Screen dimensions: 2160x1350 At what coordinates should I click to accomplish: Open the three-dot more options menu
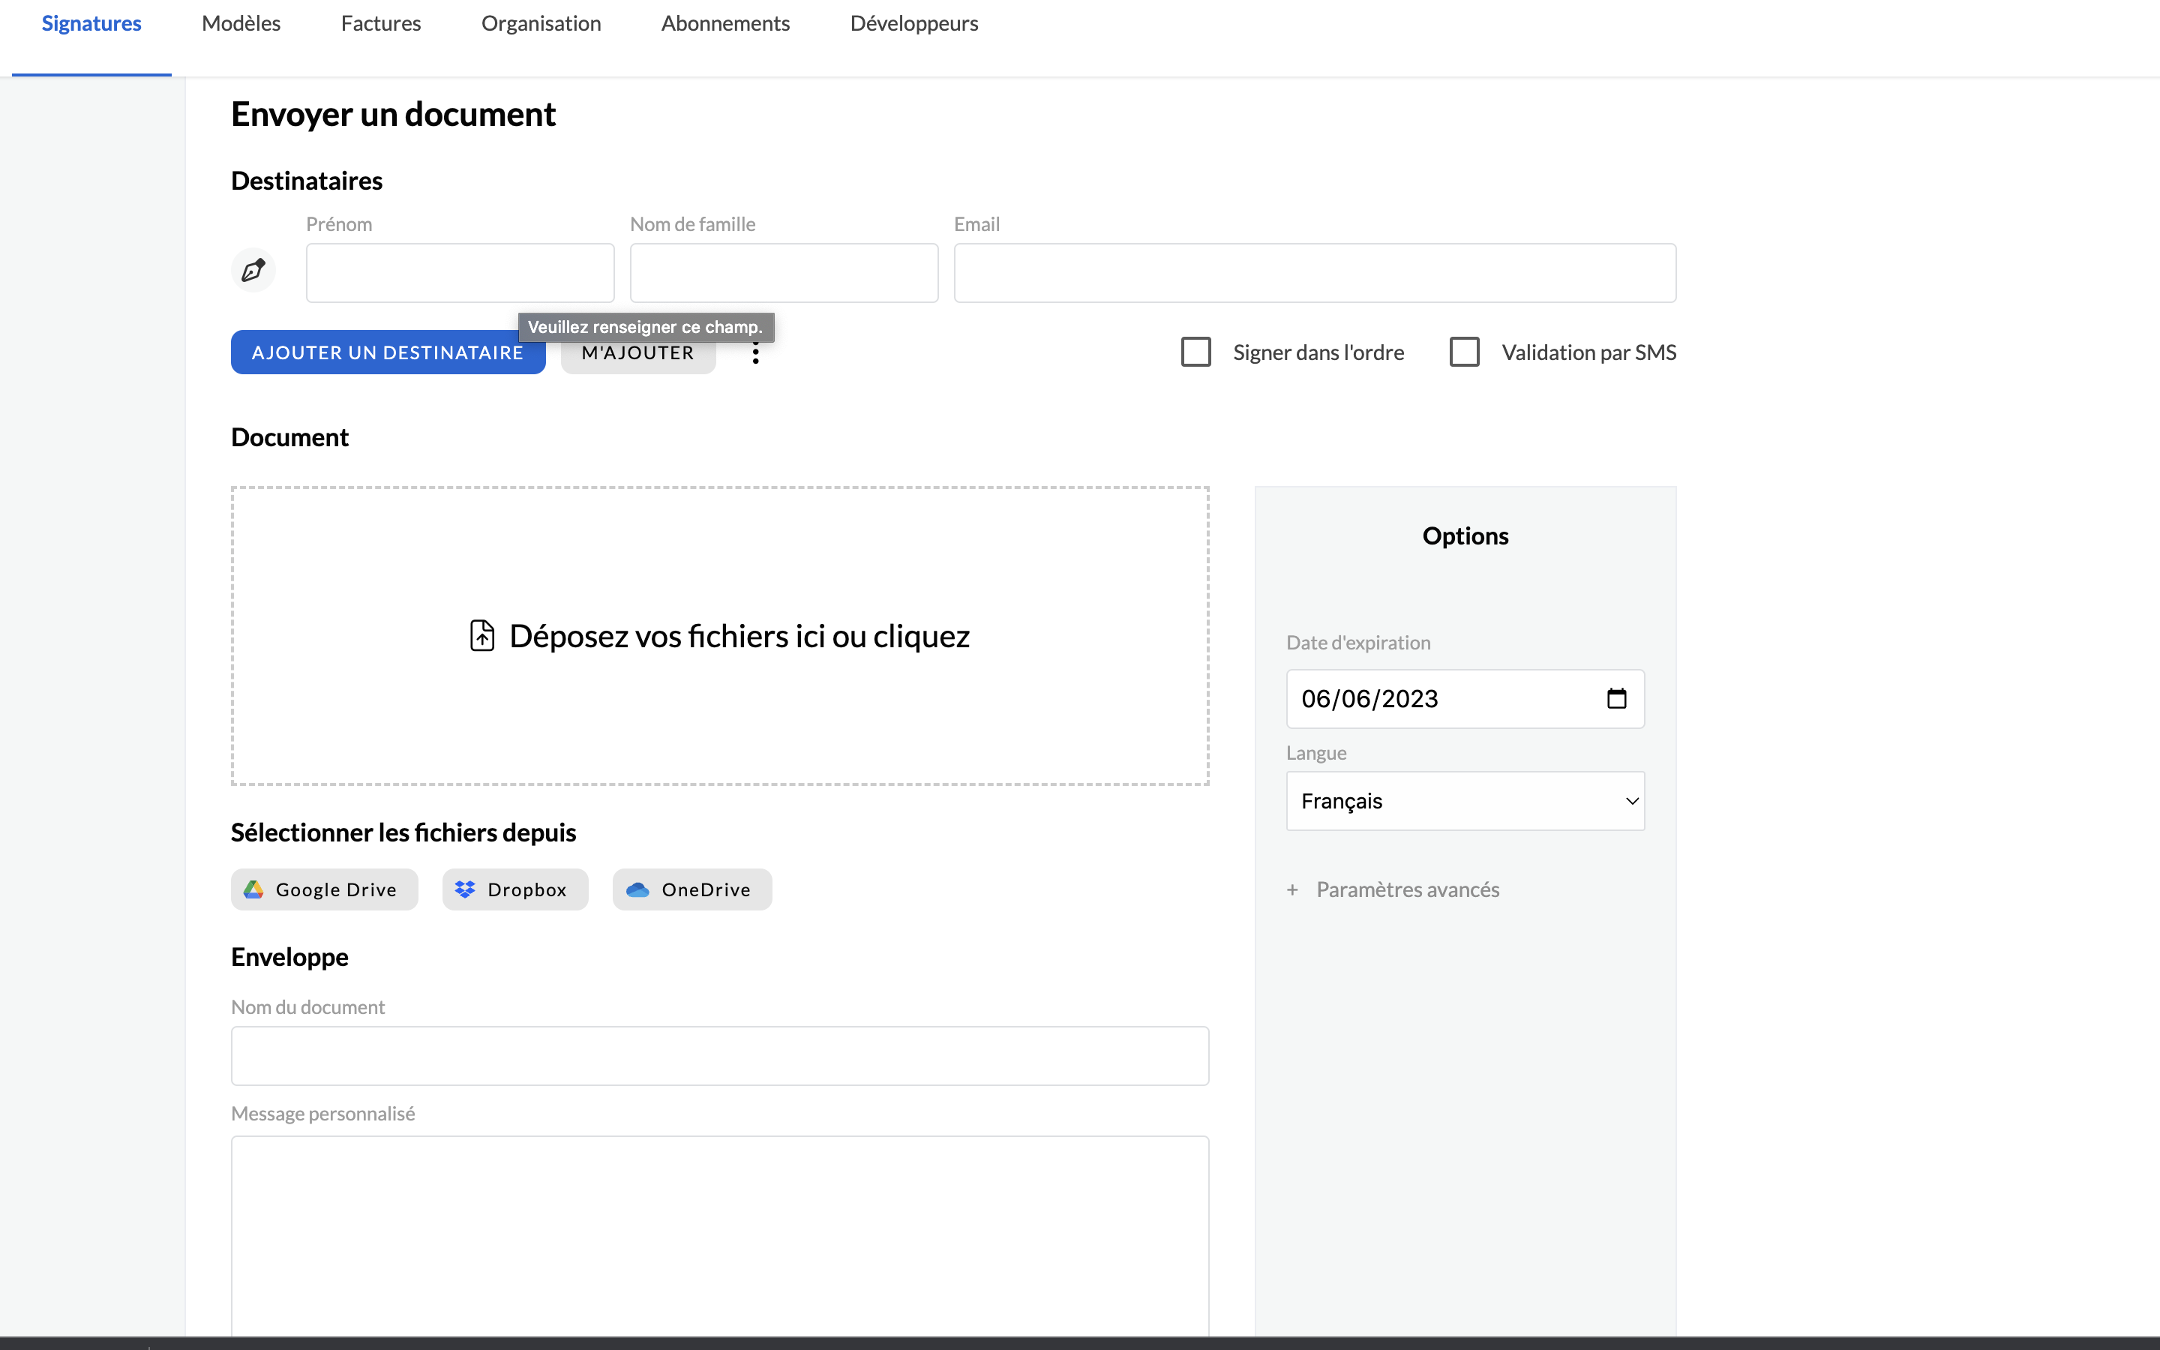click(x=755, y=353)
